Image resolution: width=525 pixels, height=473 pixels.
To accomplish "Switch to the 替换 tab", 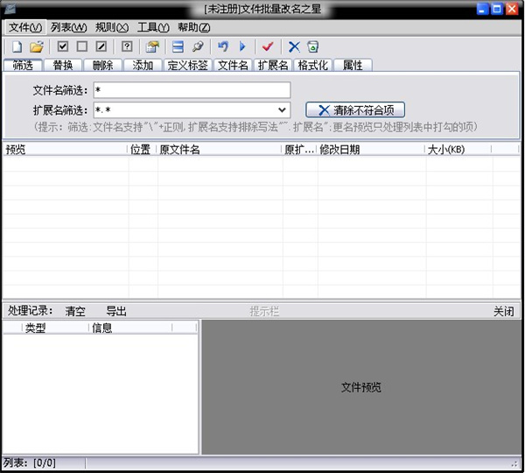I will click(x=63, y=66).
